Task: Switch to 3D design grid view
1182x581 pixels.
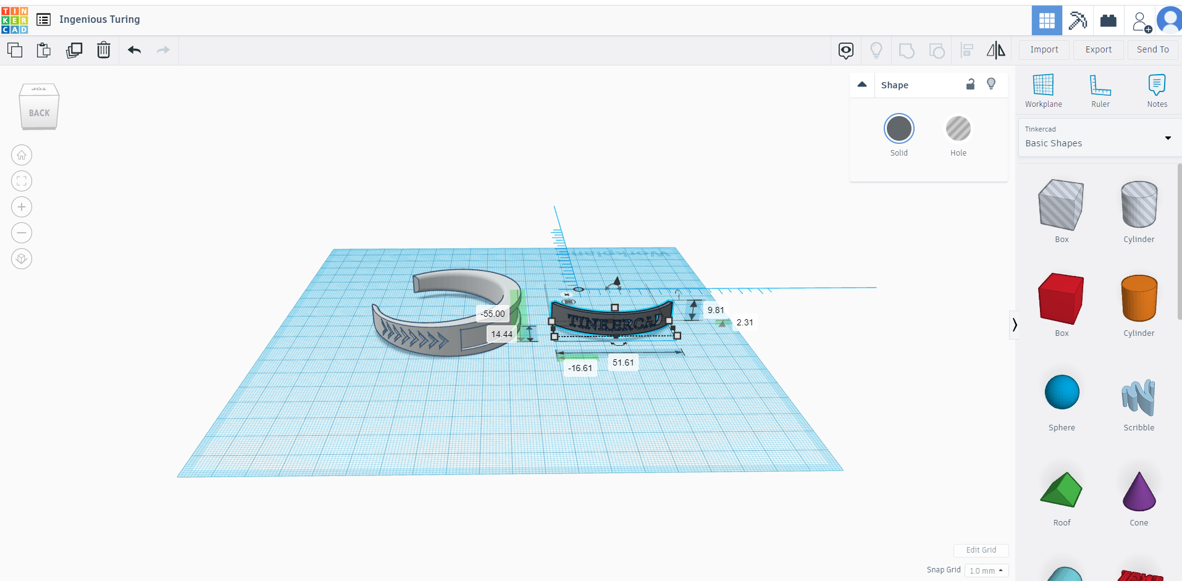Action: (1047, 20)
